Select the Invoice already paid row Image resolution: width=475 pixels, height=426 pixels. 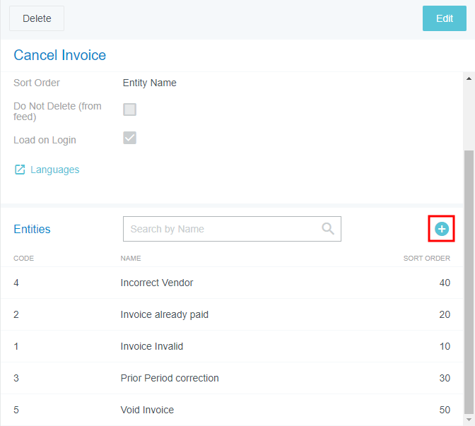pyautogui.click(x=165, y=314)
